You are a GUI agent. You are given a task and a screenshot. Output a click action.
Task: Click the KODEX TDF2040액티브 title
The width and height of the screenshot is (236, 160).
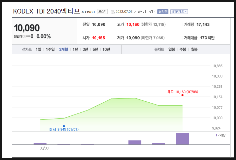pos(47,11)
